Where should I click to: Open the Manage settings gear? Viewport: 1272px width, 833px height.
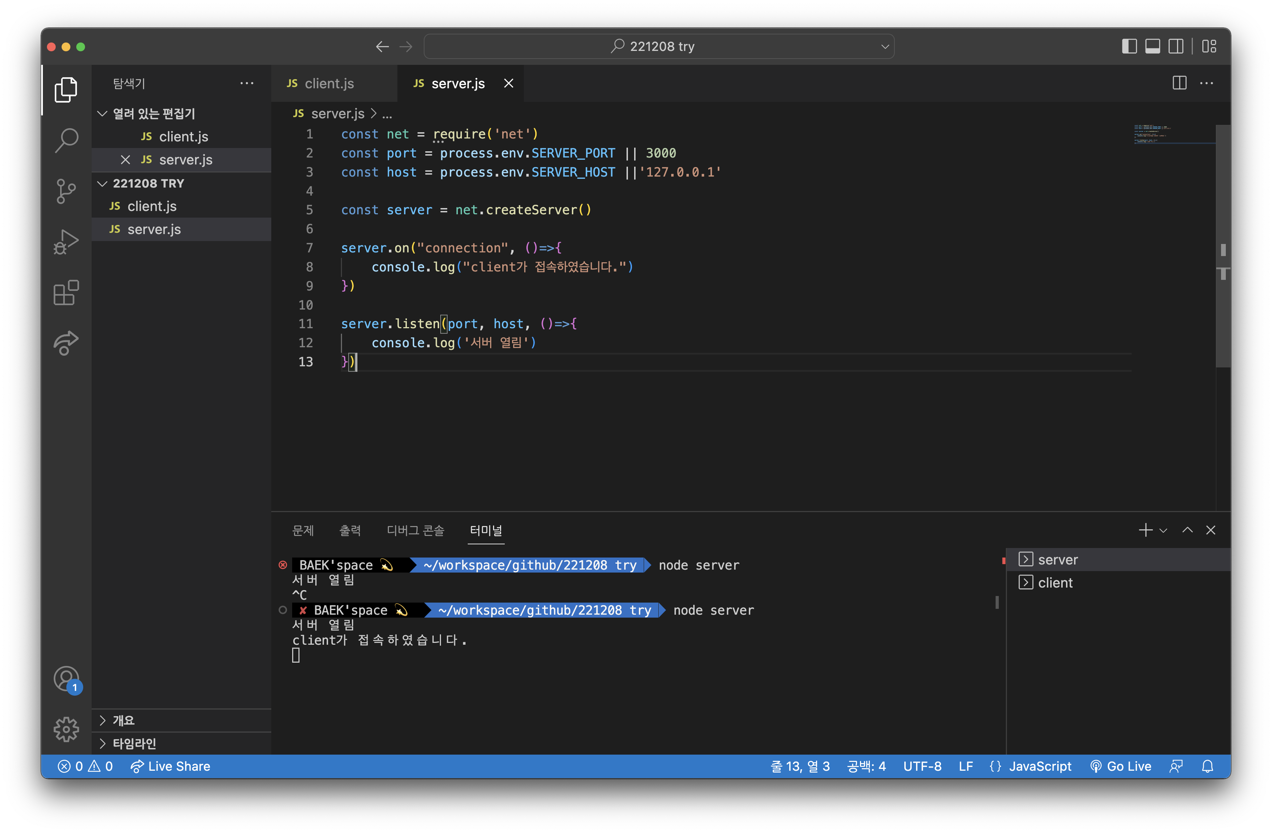tap(66, 729)
